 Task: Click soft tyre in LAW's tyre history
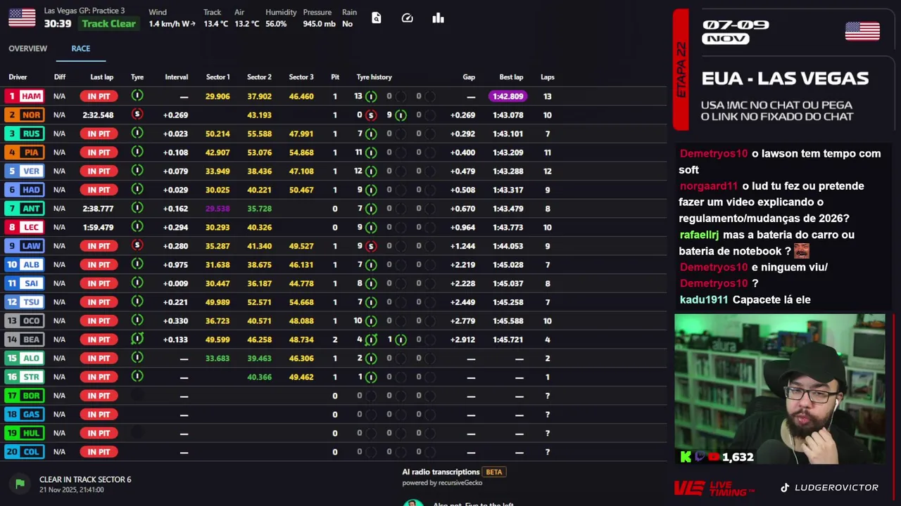coord(371,246)
